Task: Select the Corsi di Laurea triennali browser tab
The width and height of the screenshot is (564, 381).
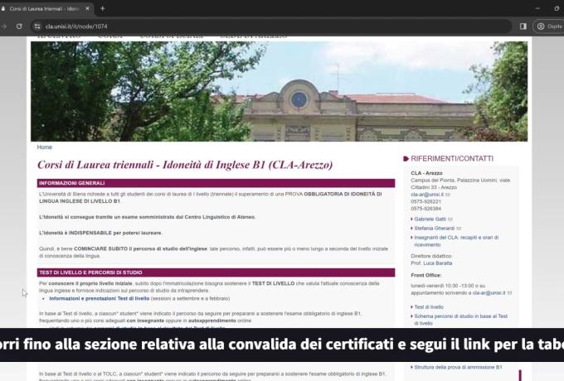Action: coord(45,8)
